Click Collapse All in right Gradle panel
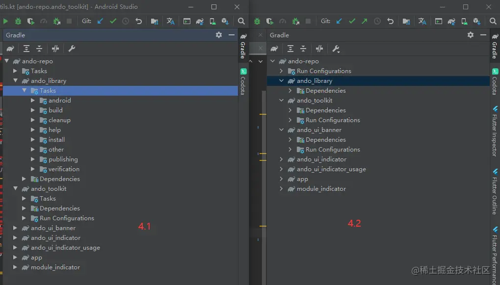This screenshot has width=500, height=285. click(303, 49)
